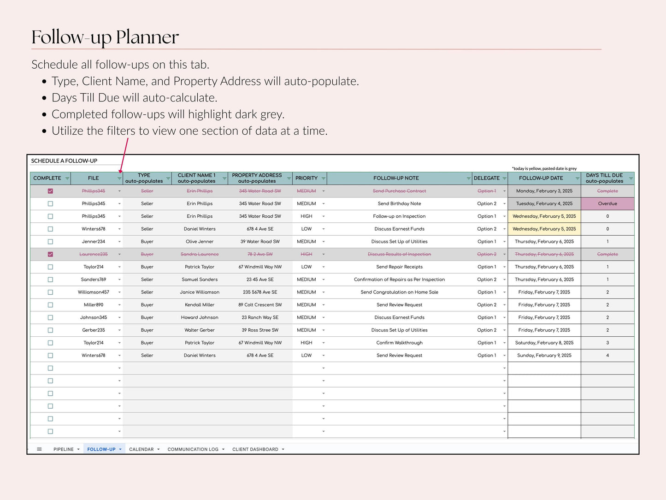Click the DELEGATE column filter icon
This screenshot has width=666, height=500.
click(504, 179)
